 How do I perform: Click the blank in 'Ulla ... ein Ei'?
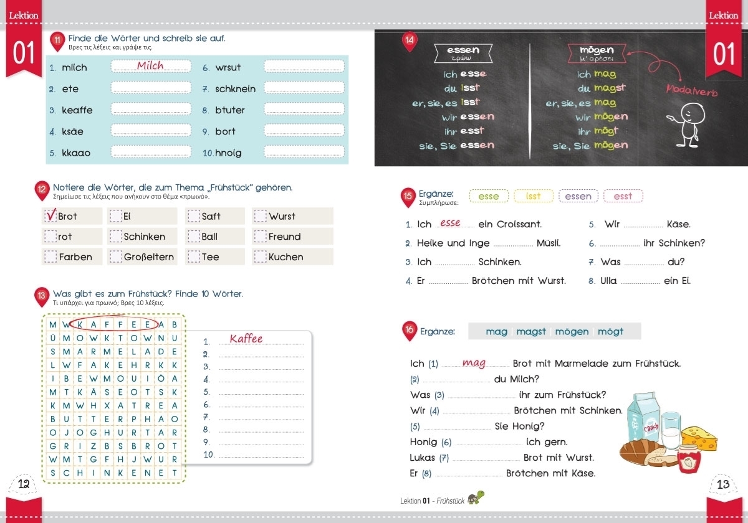640,281
